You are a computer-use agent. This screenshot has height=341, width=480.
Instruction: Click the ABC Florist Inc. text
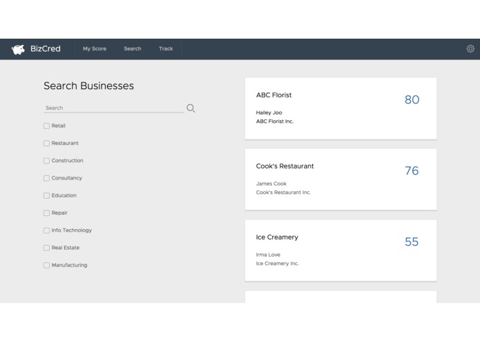click(275, 121)
